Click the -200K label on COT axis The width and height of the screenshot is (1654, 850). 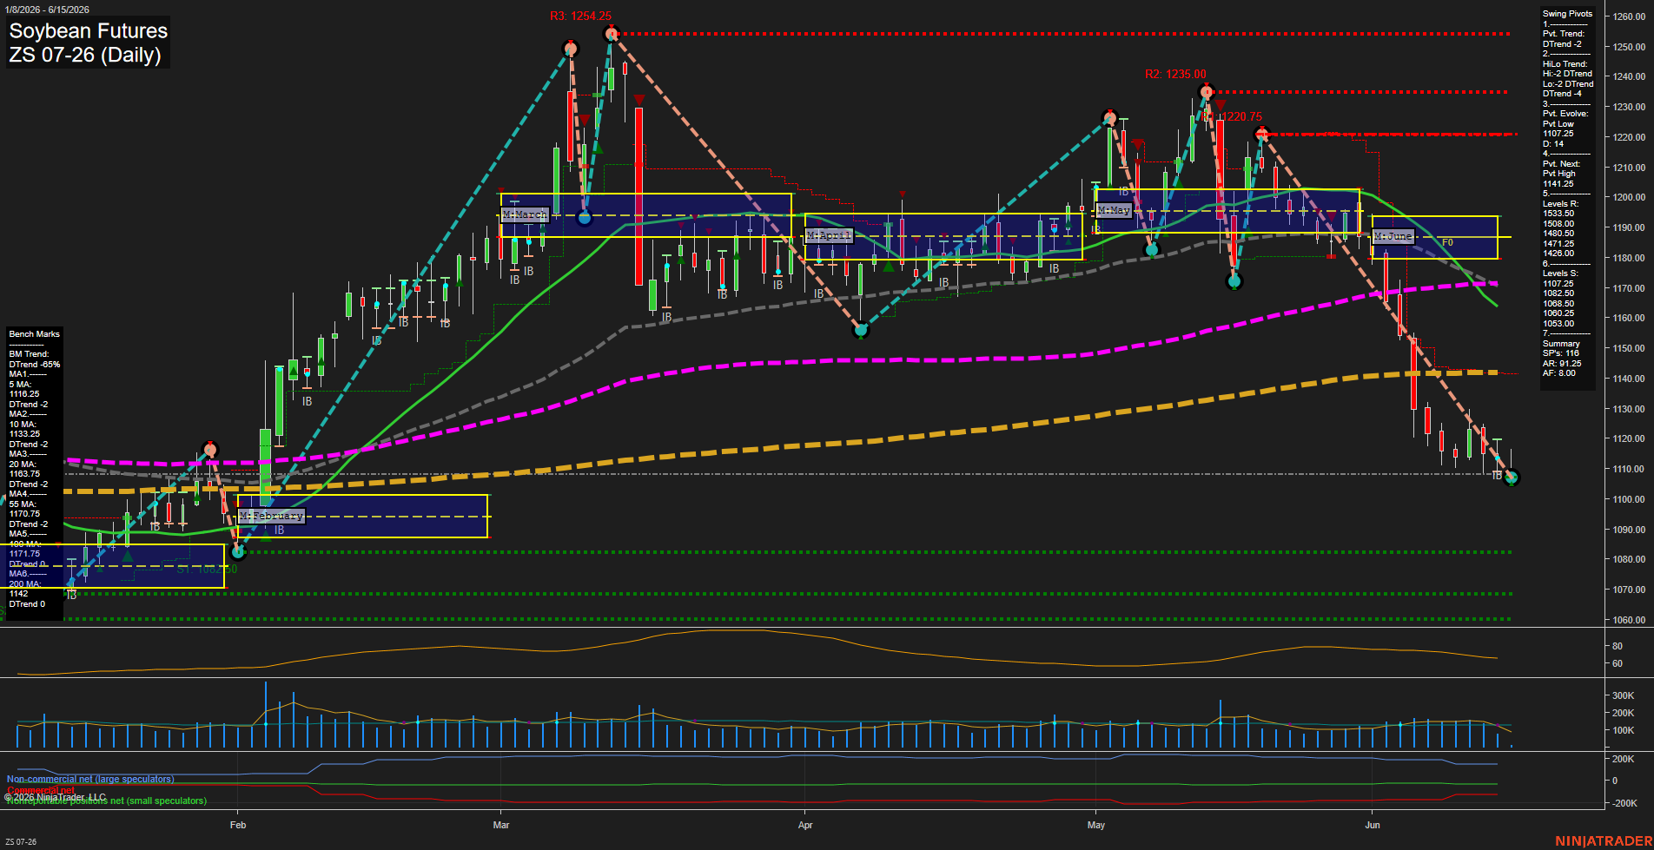(x=1625, y=803)
